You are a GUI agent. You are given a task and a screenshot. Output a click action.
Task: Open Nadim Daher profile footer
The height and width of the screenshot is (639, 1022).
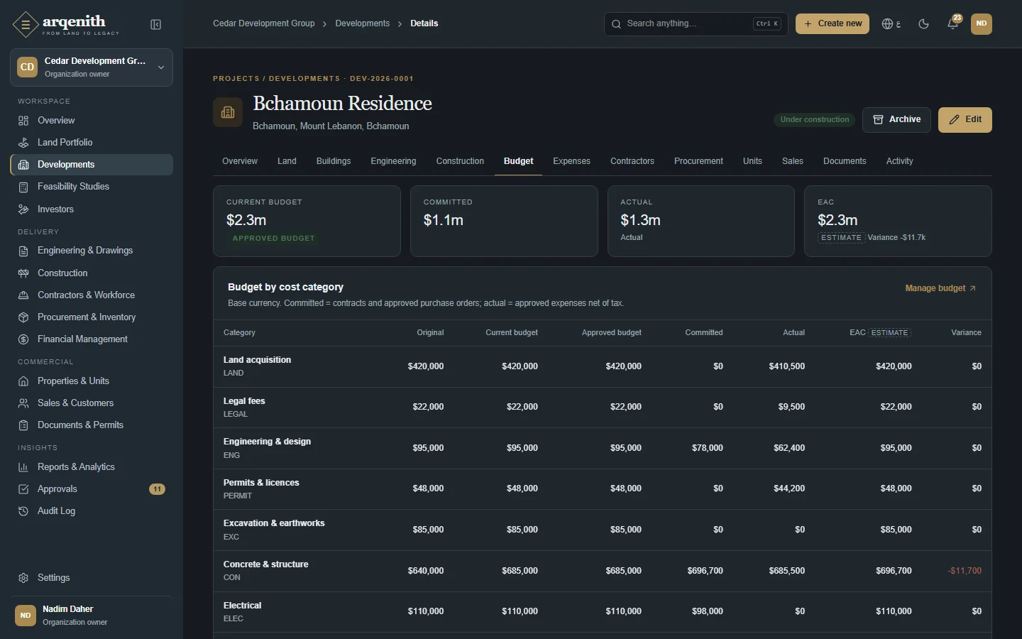[92, 616]
